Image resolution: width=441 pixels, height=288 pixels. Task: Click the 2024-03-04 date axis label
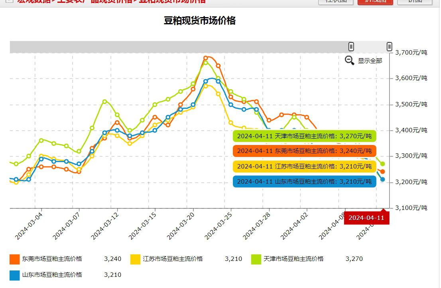(28, 226)
